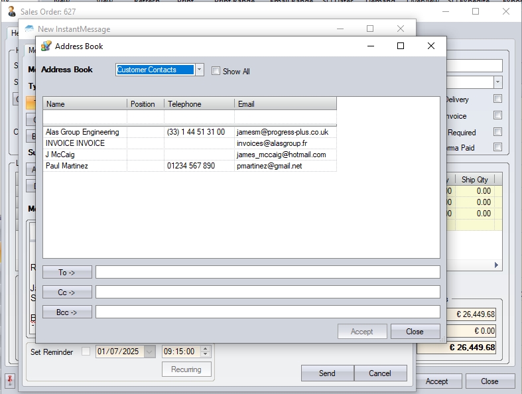
Task: Tick the Set Reminder checkbox
Action: (x=86, y=352)
